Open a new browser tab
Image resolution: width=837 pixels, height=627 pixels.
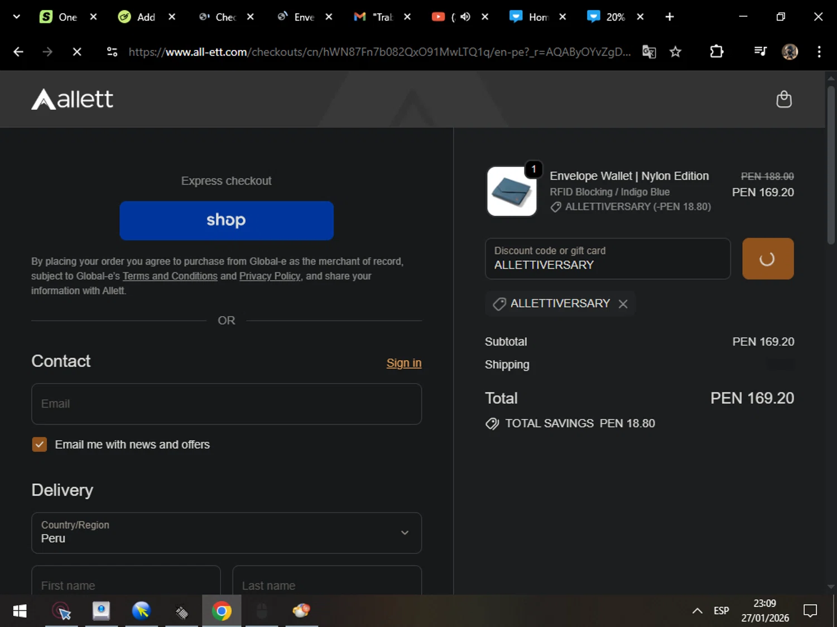pyautogui.click(x=670, y=17)
